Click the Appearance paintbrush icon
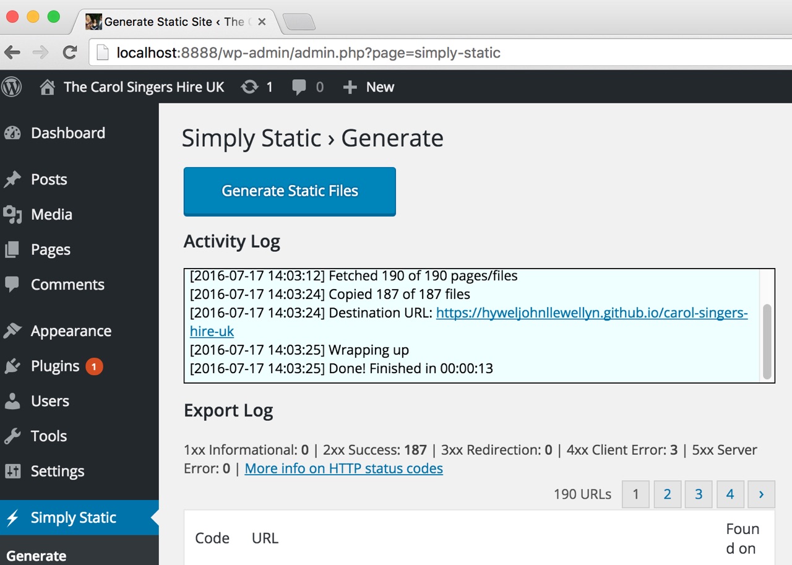This screenshot has height=565, width=792. point(12,331)
